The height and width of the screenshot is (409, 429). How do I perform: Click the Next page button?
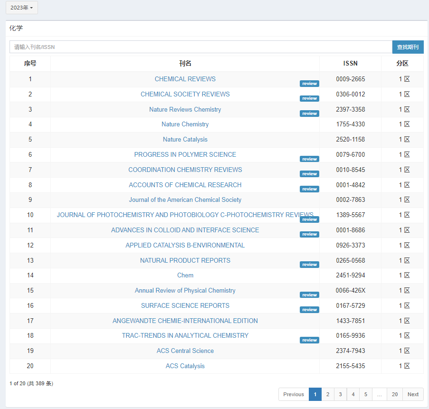[x=413, y=394]
